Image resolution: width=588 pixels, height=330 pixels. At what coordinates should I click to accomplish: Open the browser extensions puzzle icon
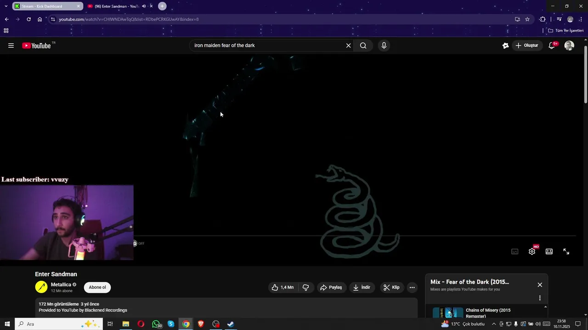click(543, 19)
